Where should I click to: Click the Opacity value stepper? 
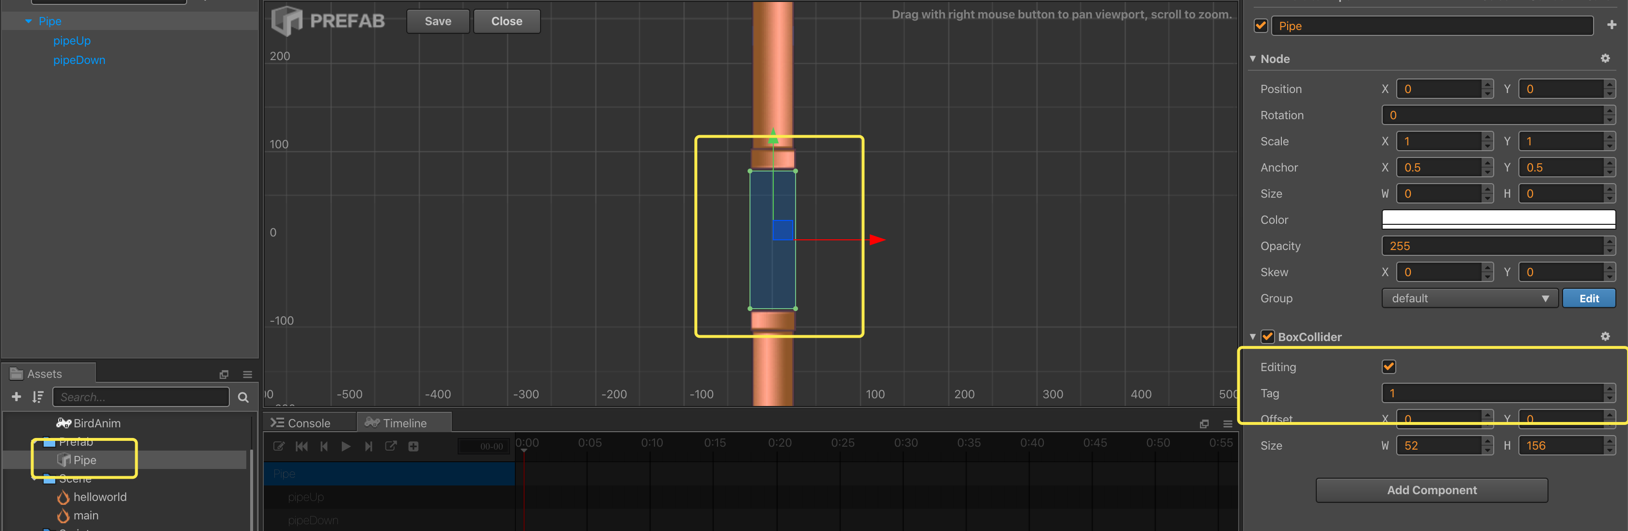coord(1610,246)
